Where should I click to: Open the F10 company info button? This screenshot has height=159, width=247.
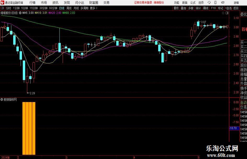click(x=213, y=8)
